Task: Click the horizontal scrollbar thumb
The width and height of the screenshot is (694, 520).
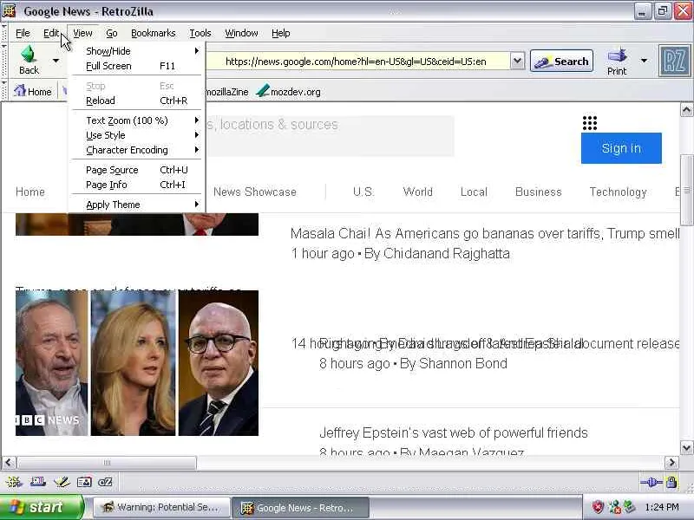Action: (x=106, y=463)
